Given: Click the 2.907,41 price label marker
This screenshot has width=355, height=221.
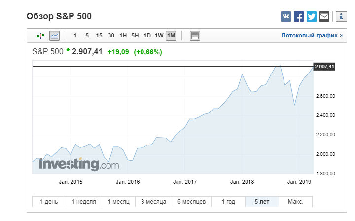Looking at the screenshot, I should pos(324,66).
